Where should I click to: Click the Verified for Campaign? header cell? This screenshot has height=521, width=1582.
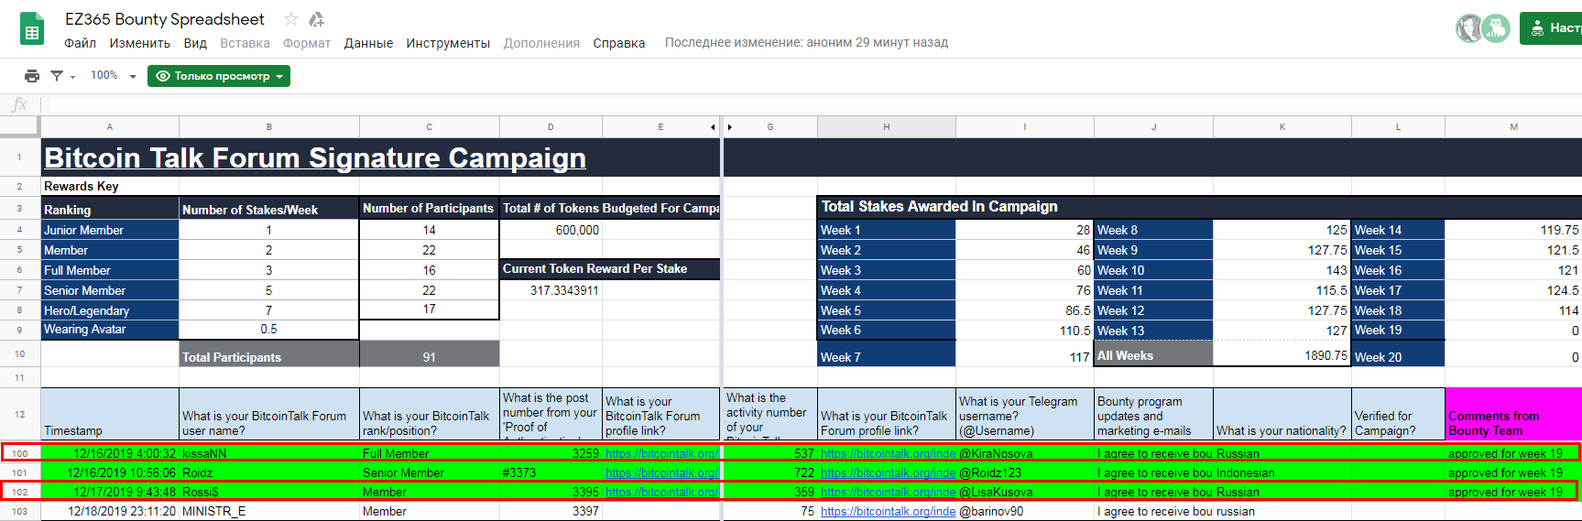1398,414
